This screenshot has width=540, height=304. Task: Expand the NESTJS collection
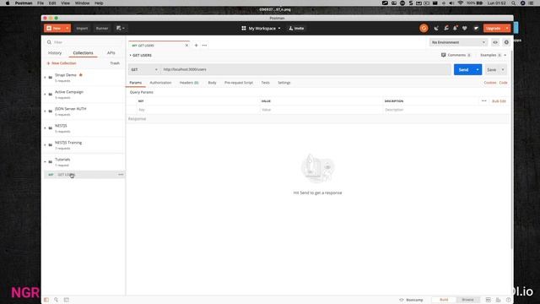coord(45,128)
